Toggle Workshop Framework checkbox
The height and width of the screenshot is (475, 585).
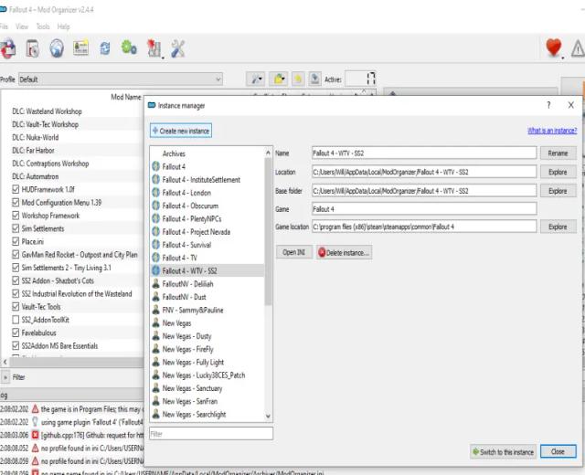click(16, 216)
